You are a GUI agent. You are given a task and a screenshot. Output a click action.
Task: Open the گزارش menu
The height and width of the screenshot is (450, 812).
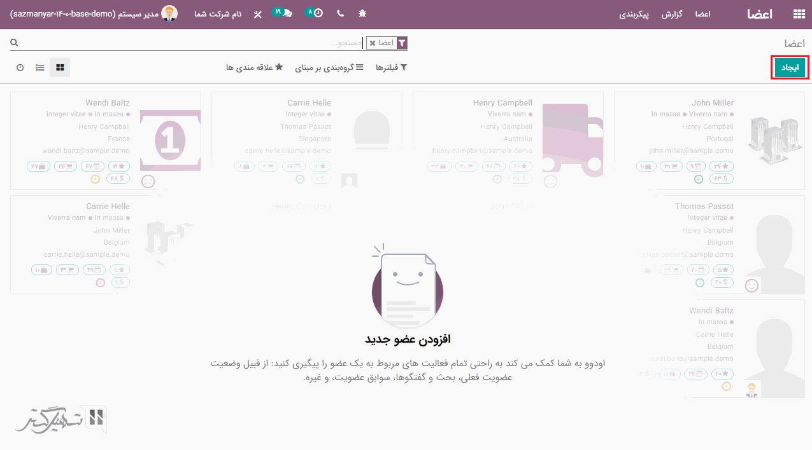coord(672,14)
